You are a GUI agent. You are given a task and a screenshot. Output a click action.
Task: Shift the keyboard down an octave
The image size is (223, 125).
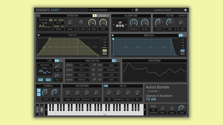coord(46,110)
